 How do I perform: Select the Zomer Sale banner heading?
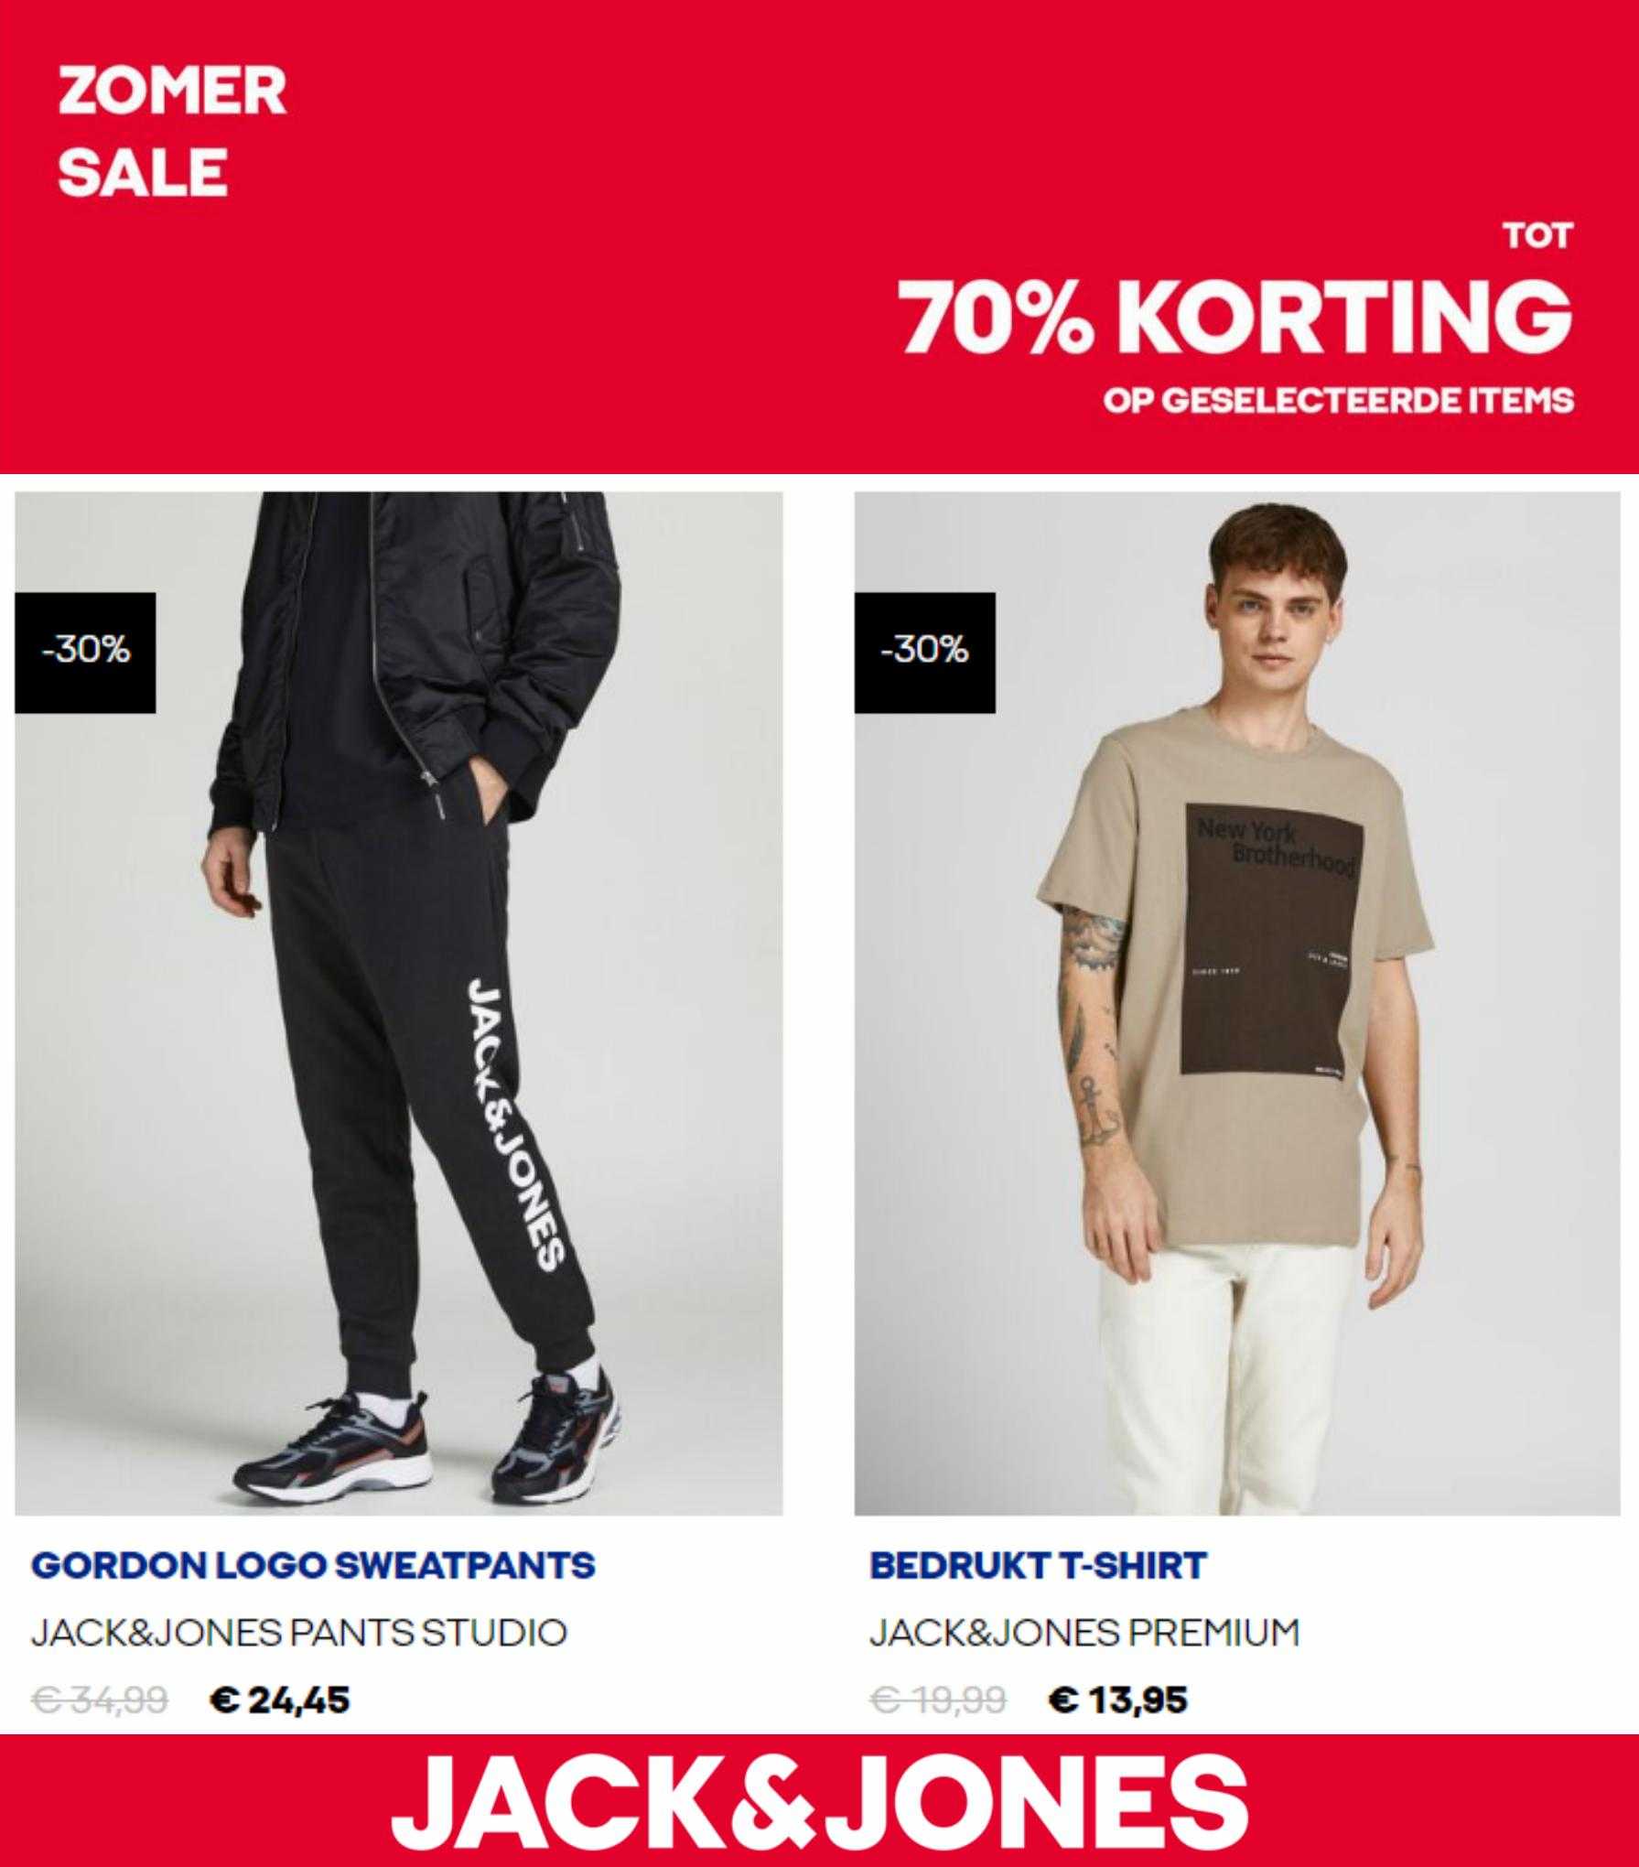172,131
